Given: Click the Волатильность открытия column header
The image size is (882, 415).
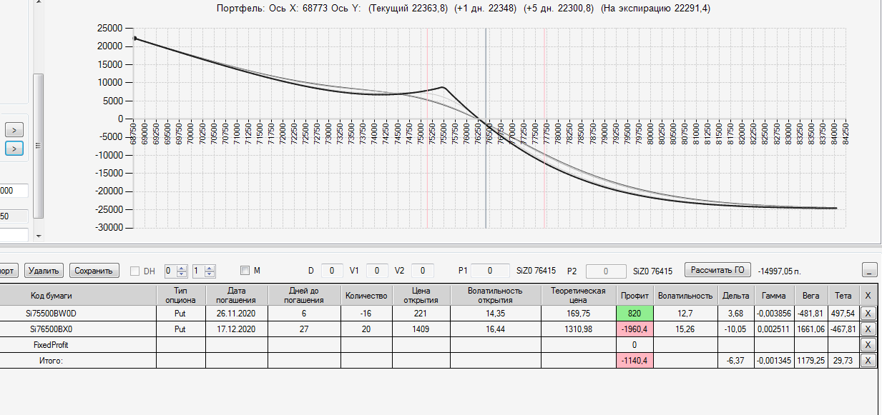Looking at the screenshot, I should coord(496,295).
